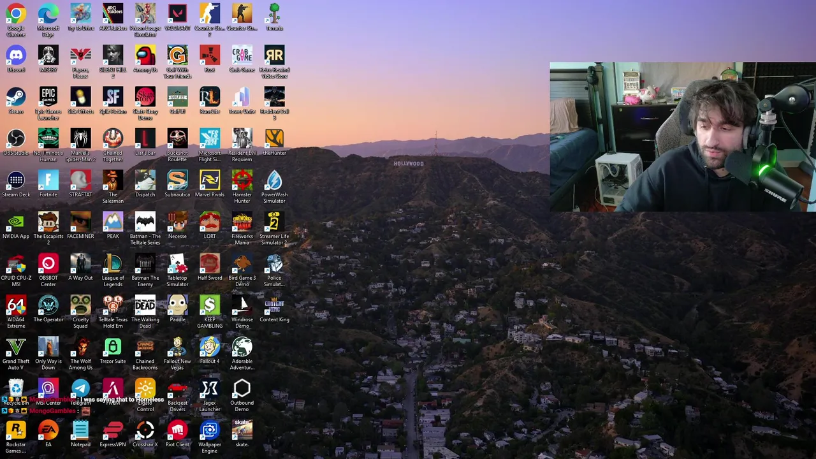Launch Microsoft Edge from the desktop

48,13
